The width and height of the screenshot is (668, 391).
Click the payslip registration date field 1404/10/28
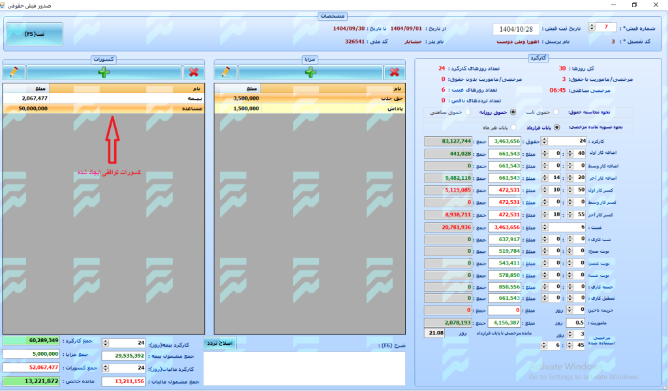(515, 29)
